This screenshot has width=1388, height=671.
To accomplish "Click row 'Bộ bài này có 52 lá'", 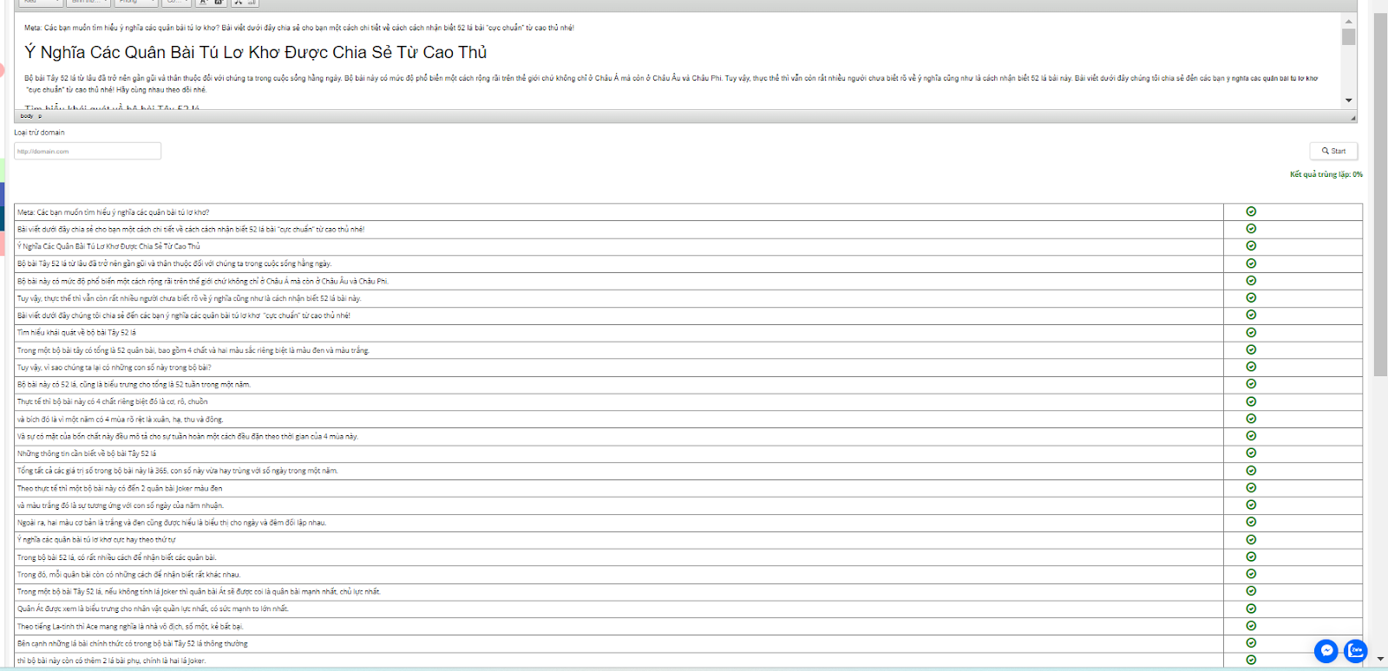I will click(134, 384).
